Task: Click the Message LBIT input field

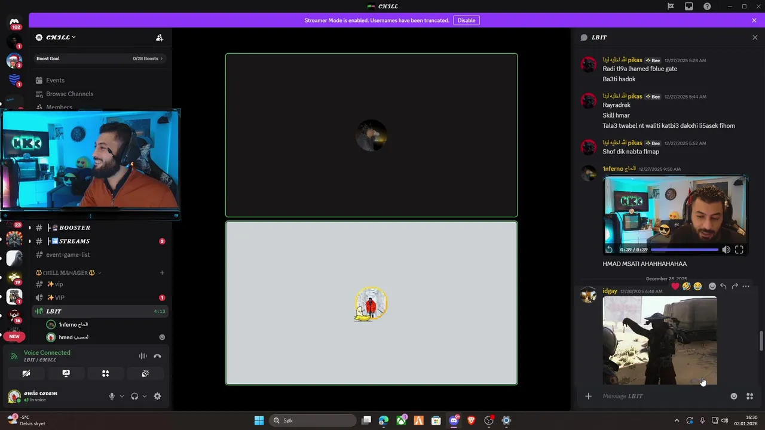Action: coord(662,396)
